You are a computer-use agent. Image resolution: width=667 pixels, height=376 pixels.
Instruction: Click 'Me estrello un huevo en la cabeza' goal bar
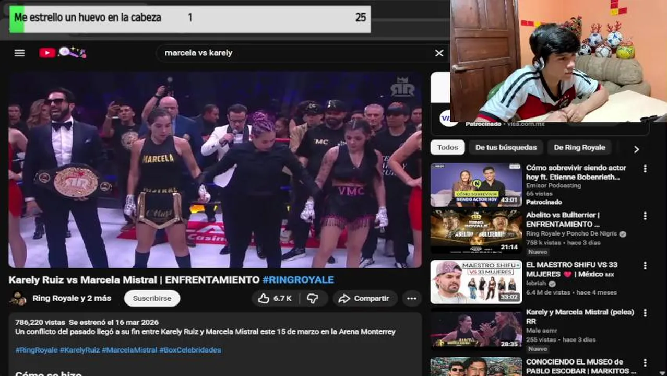190,19
